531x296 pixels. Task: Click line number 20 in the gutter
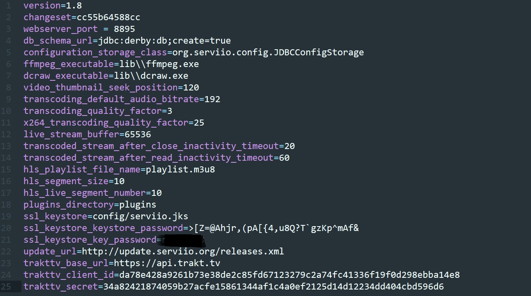pyautogui.click(x=8, y=228)
